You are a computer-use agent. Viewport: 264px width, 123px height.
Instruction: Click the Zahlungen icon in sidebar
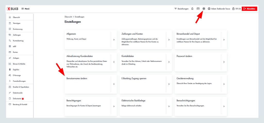tap(10, 35)
